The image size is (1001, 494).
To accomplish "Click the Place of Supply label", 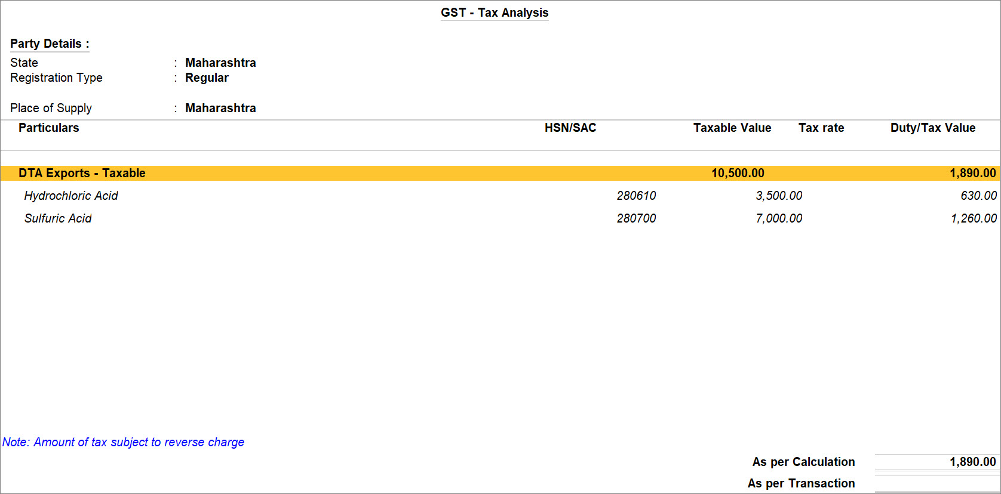I will pyautogui.click(x=51, y=108).
